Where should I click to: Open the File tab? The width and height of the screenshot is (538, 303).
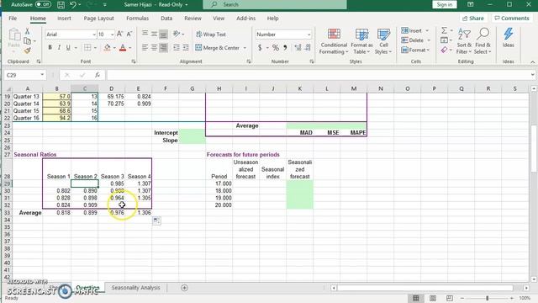pos(13,19)
